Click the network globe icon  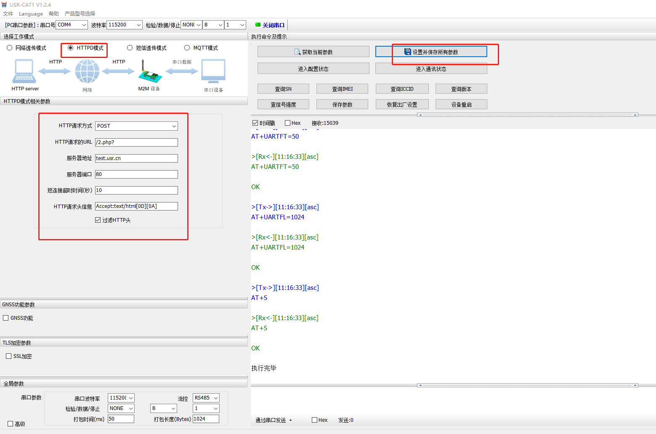pyautogui.click(x=87, y=71)
